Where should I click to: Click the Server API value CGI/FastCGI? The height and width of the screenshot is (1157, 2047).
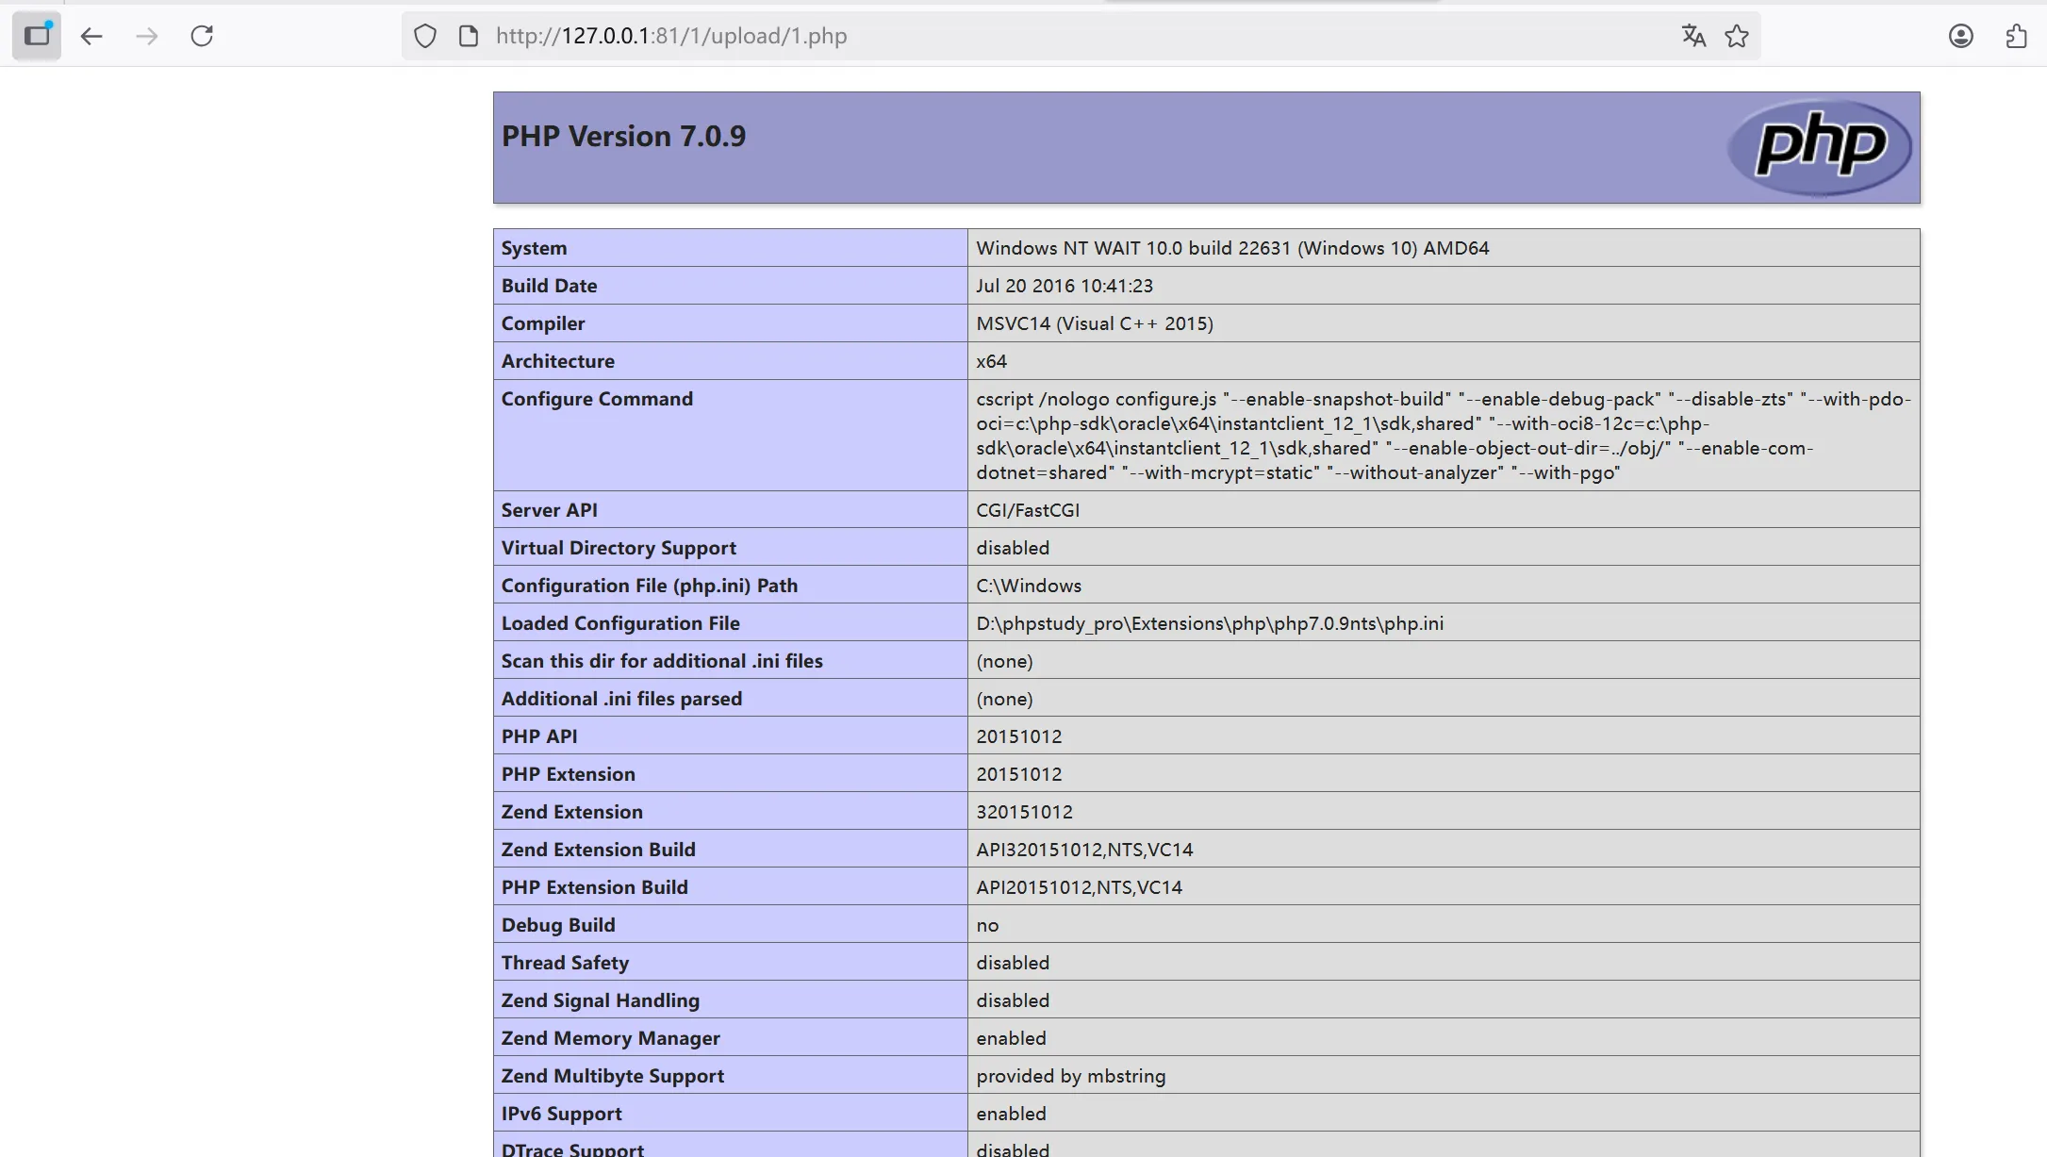(1028, 510)
